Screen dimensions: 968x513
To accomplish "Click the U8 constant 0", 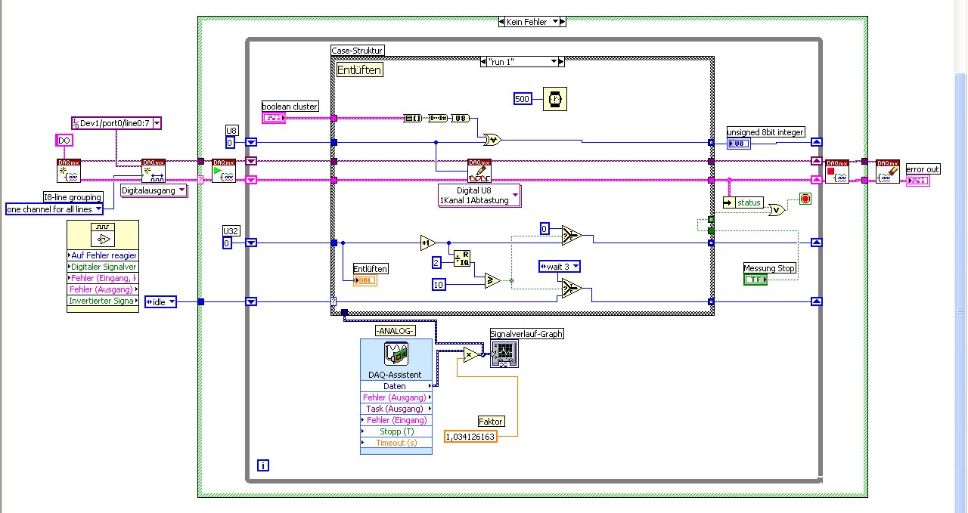I will pyautogui.click(x=231, y=142).
